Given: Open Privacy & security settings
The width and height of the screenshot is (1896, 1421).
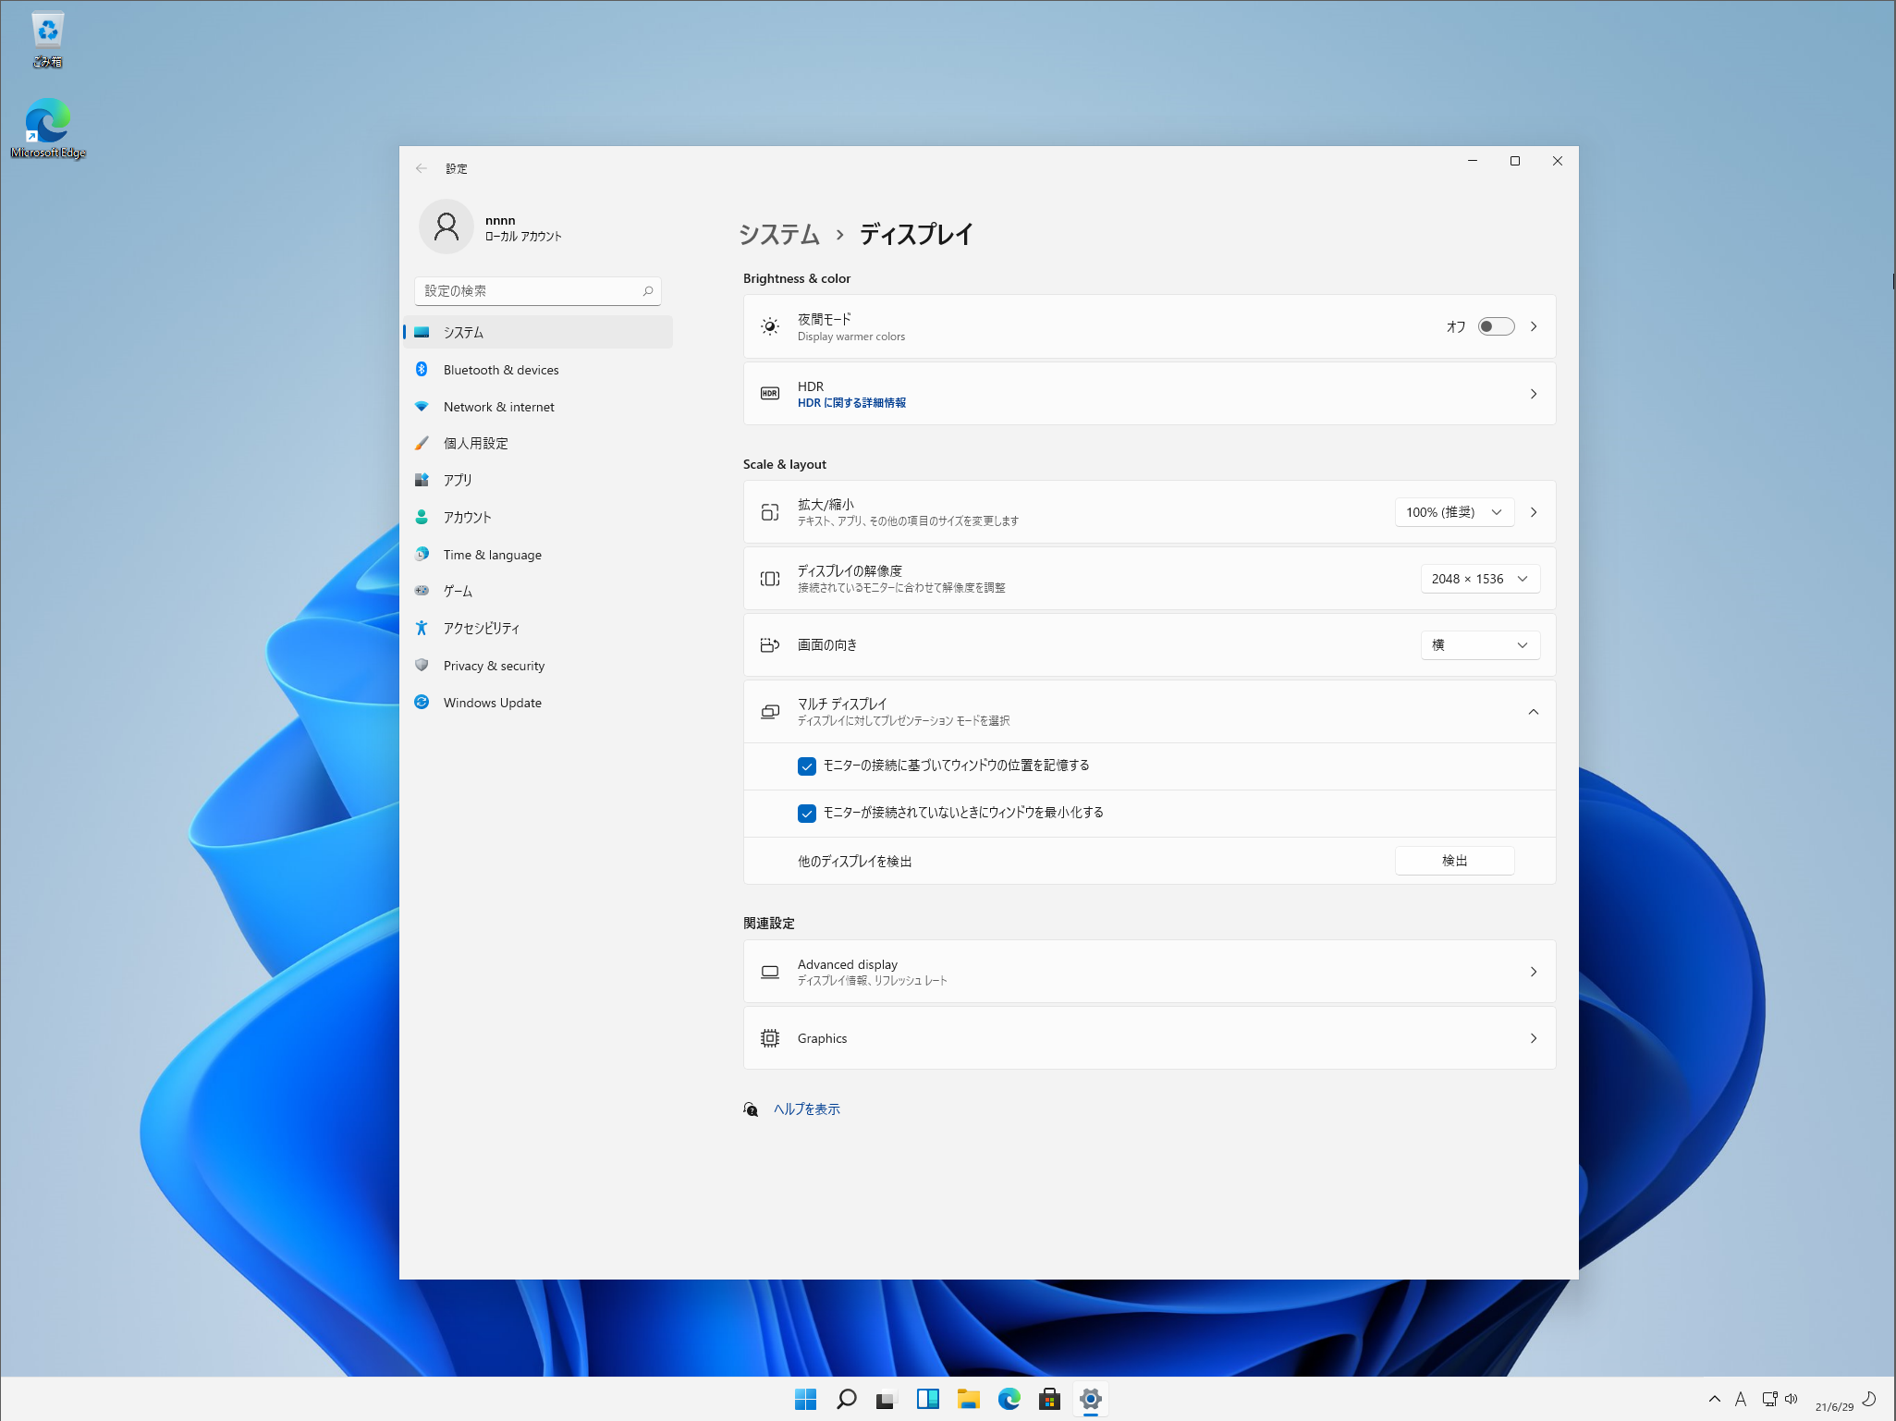Looking at the screenshot, I should [538, 666].
